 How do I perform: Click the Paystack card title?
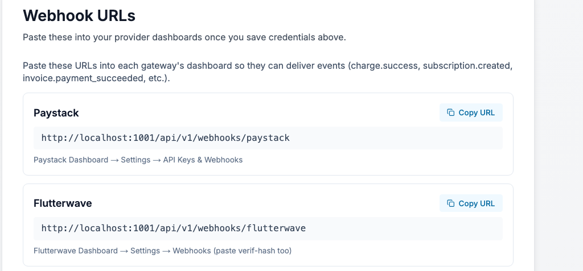coord(56,113)
